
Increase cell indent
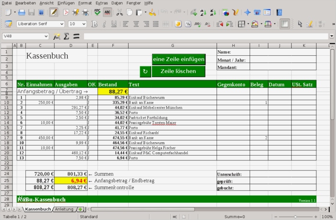click(229, 24)
